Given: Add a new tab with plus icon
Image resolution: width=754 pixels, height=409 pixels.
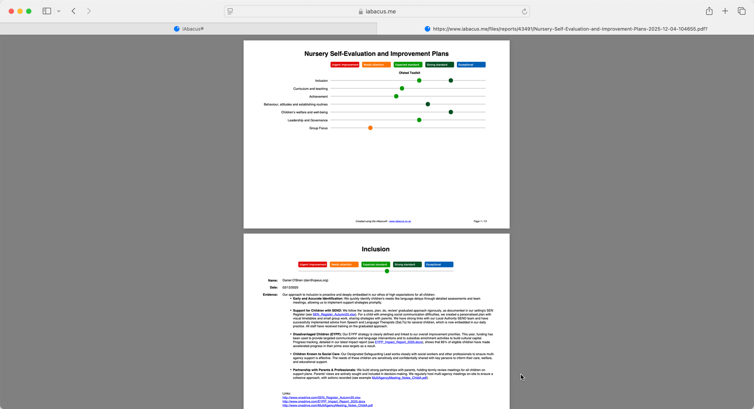Looking at the screenshot, I should click(725, 11).
